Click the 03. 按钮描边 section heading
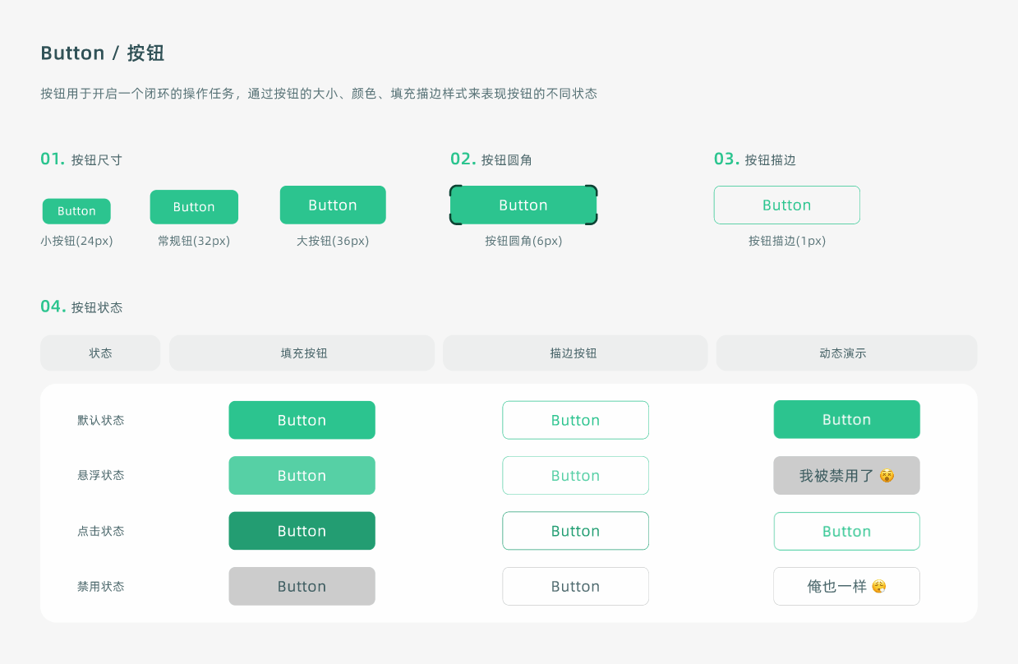Screen dimensions: 1018x664 coord(755,159)
